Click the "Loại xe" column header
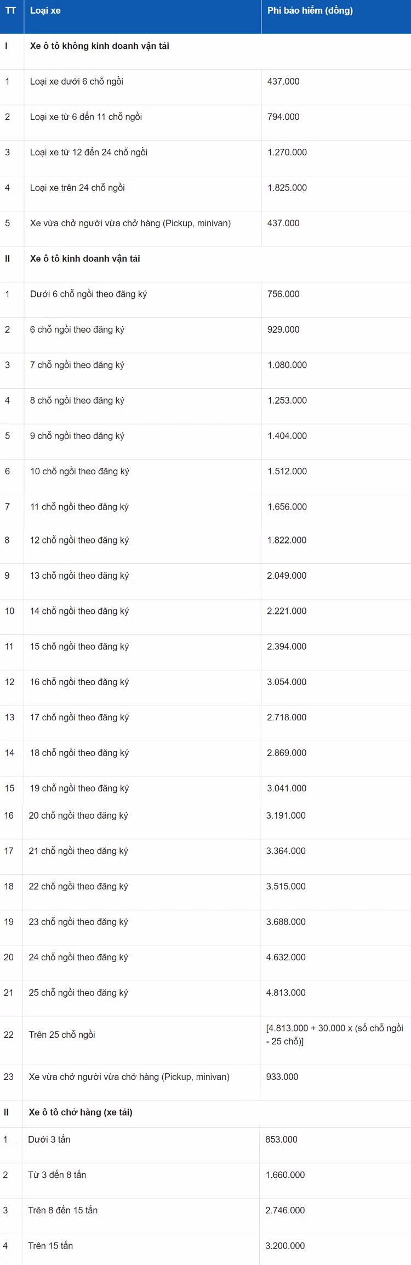 (45, 11)
